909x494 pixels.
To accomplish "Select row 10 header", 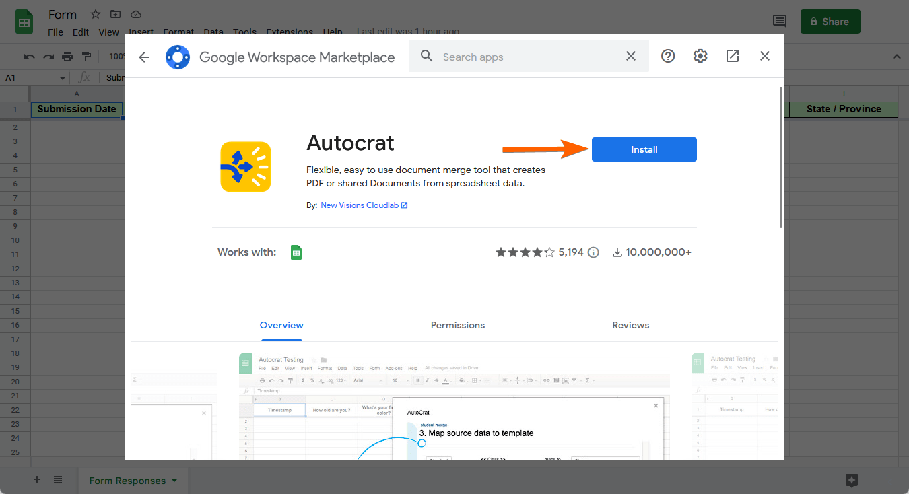I will (15, 240).
